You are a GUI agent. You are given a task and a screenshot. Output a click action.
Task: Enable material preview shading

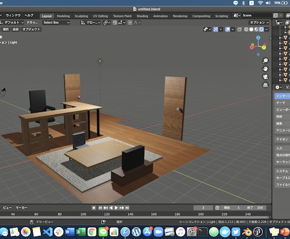click(256, 30)
